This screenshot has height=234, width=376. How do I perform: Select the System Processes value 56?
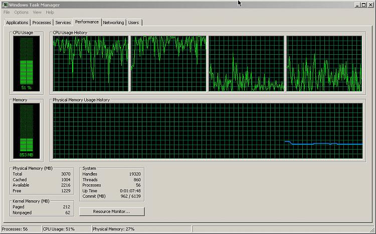[x=138, y=185]
